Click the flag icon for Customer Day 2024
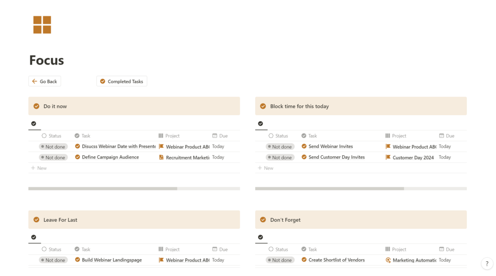496x276 pixels. click(388, 157)
